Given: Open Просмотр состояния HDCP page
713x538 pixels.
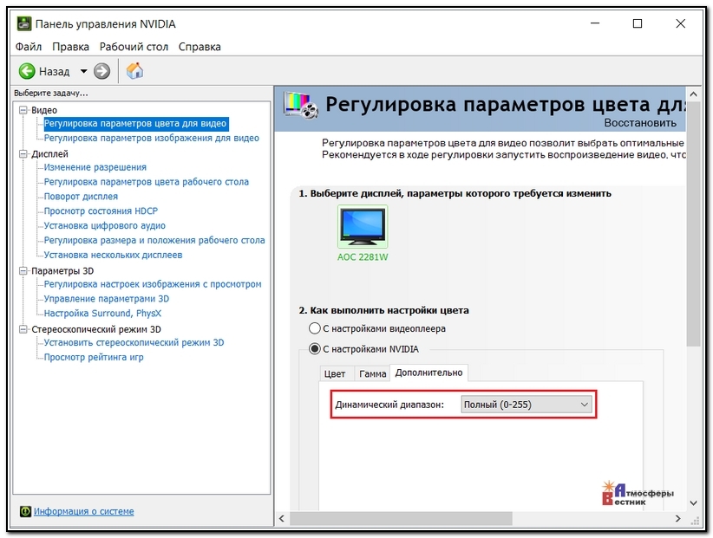Looking at the screenshot, I should pos(101,211).
